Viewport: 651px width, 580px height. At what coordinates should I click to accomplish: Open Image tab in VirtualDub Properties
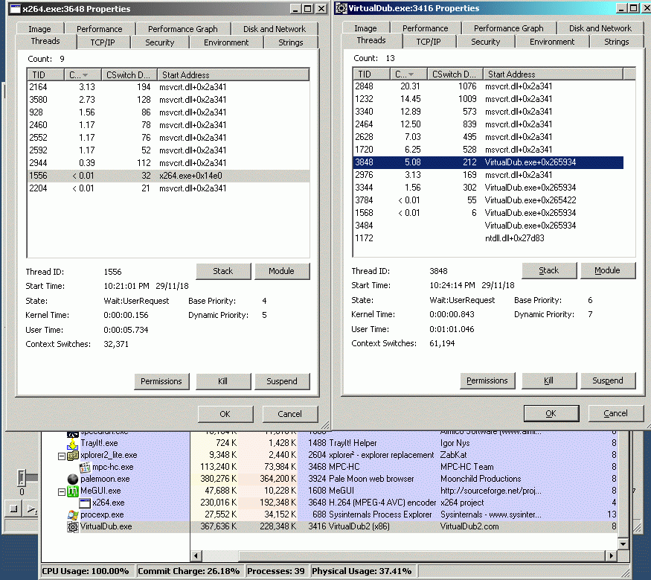[x=366, y=28]
